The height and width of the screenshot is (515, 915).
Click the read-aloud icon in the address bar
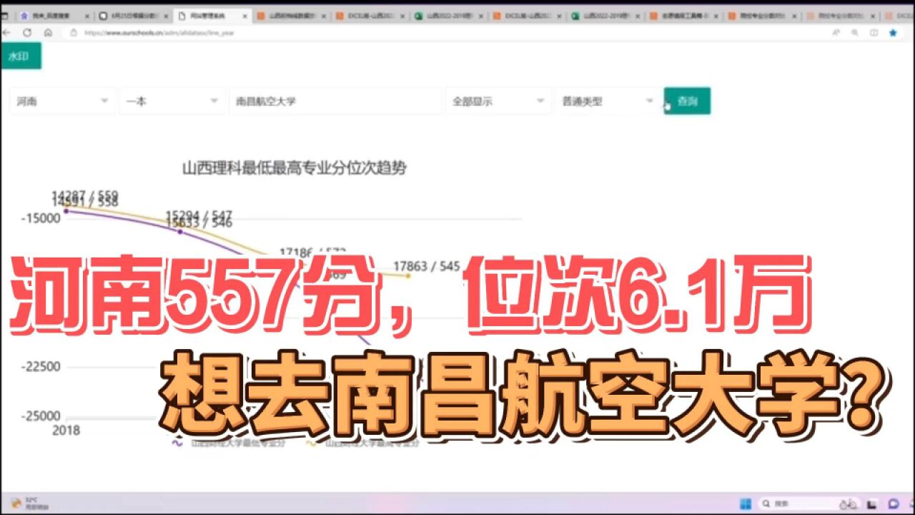coord(836,32)
